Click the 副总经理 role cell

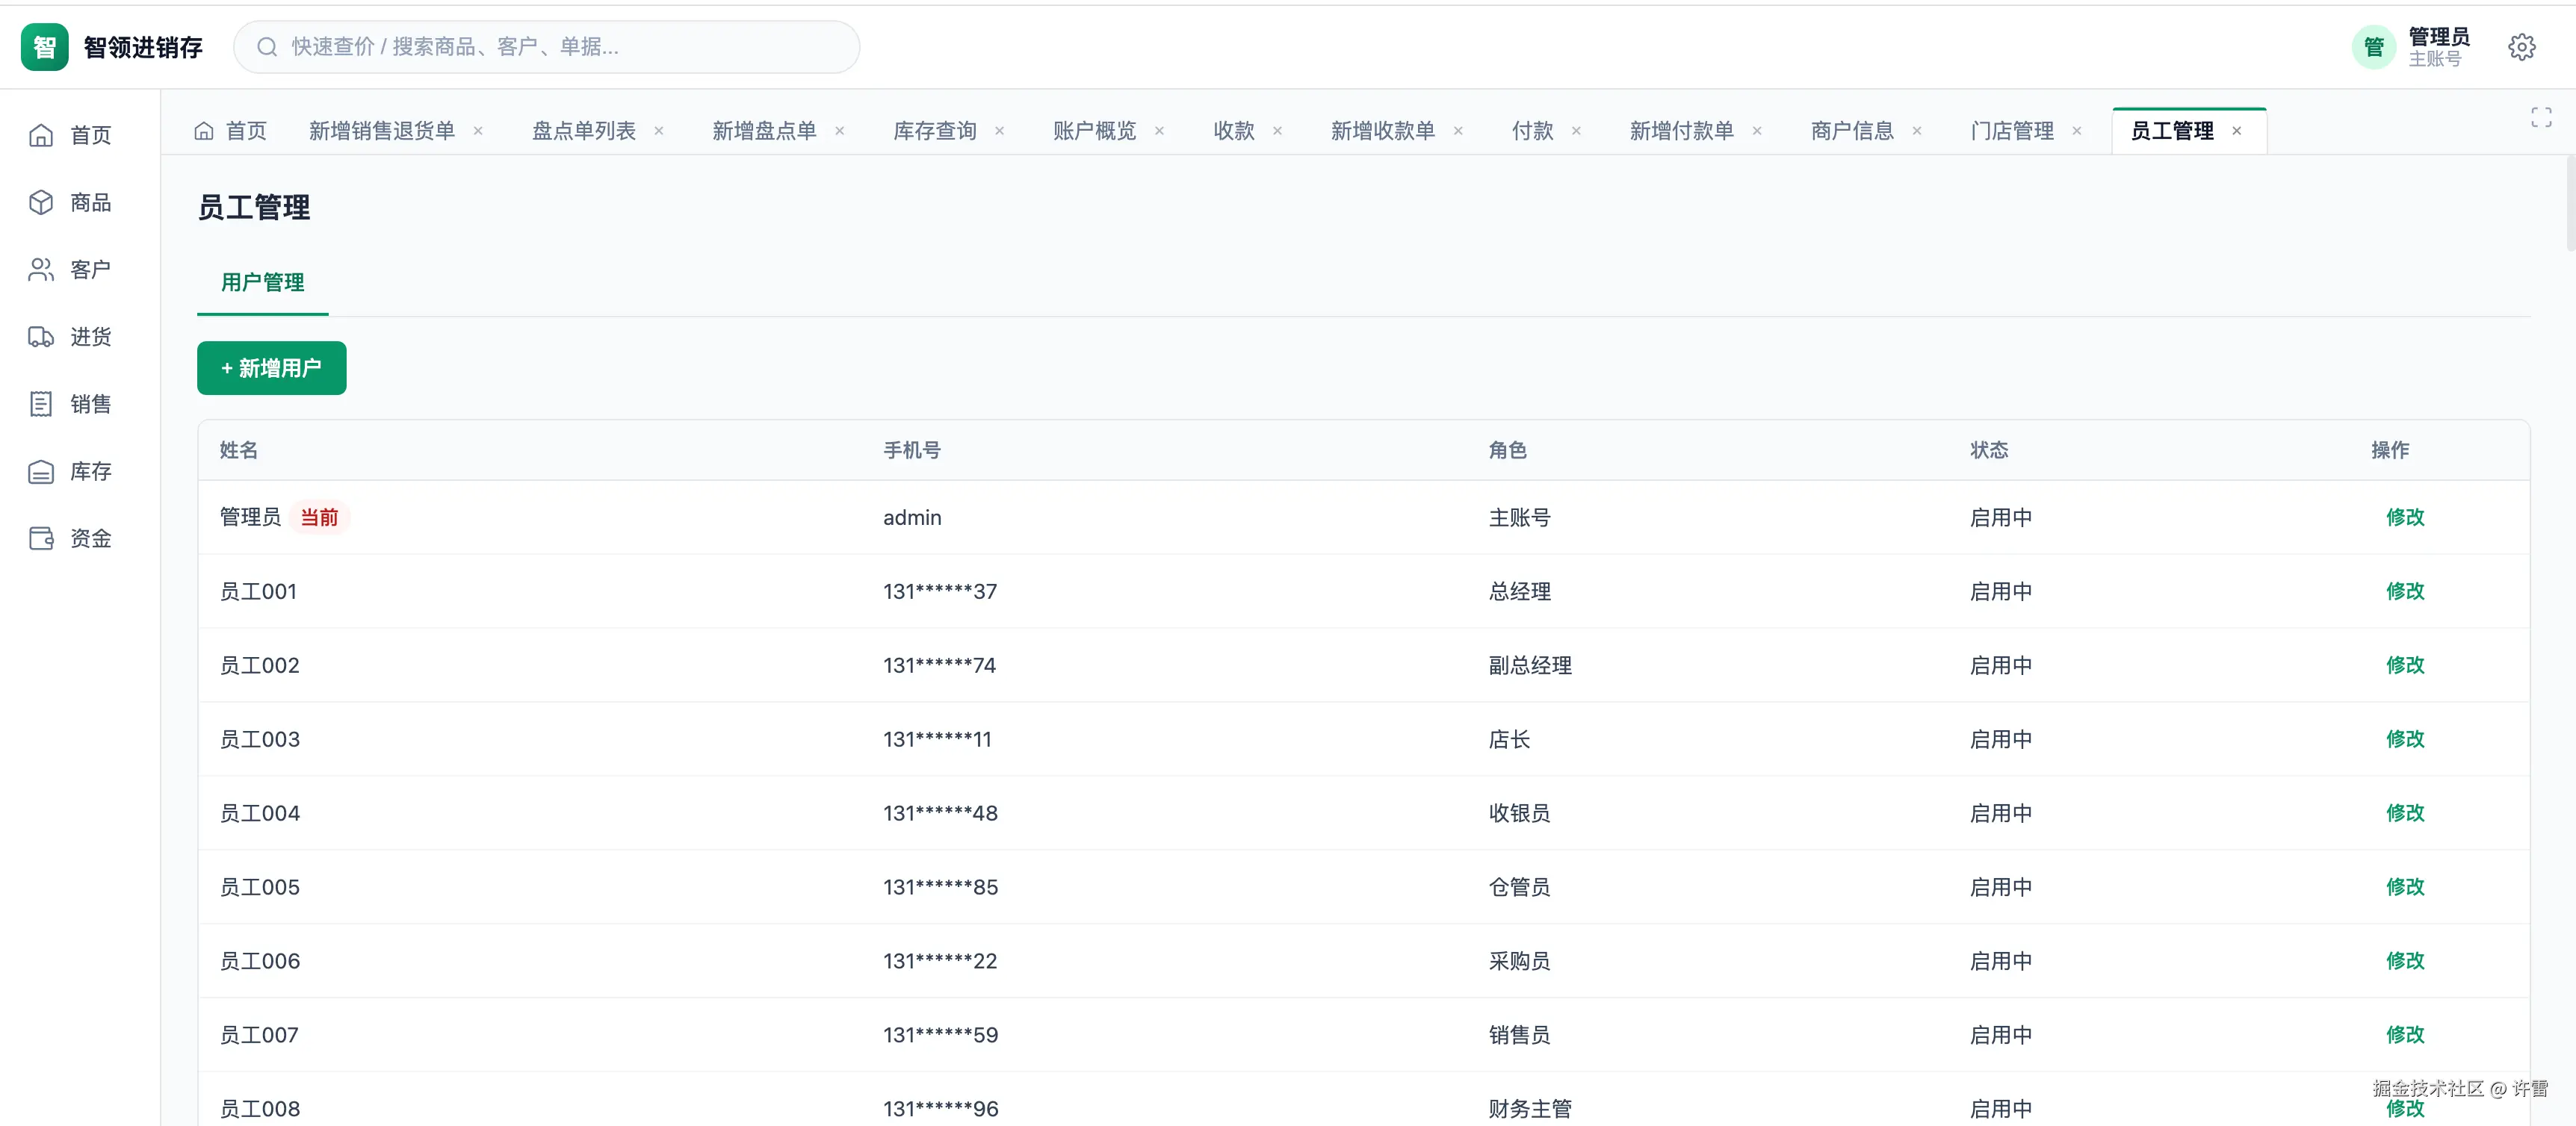tap(1529, 665)
